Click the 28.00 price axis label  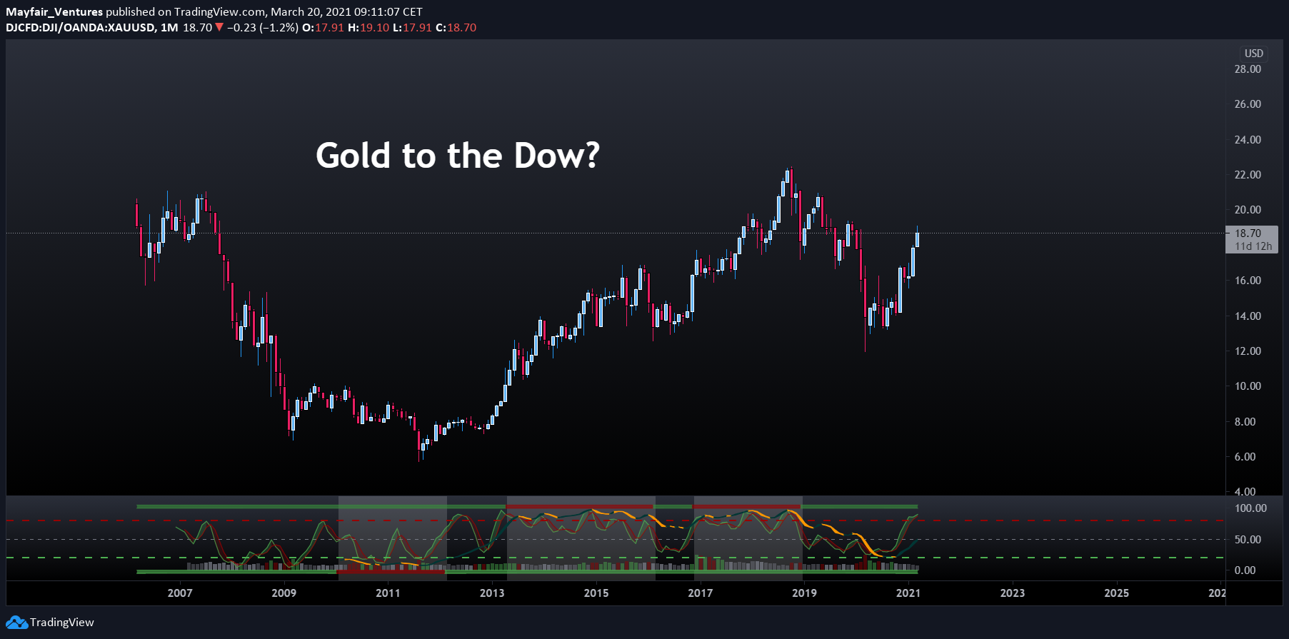1248,69
